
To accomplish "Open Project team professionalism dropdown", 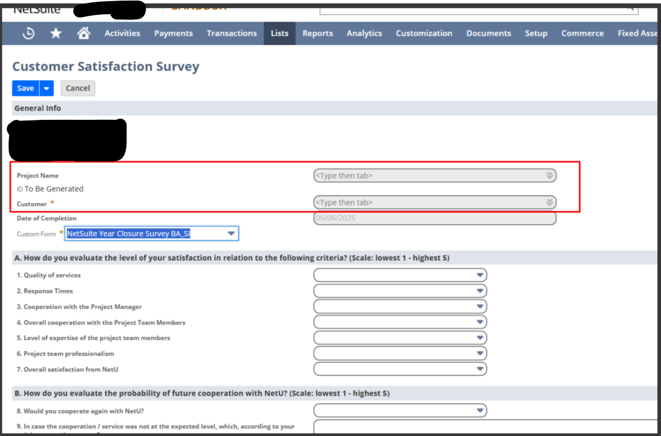I will point(400,353).
